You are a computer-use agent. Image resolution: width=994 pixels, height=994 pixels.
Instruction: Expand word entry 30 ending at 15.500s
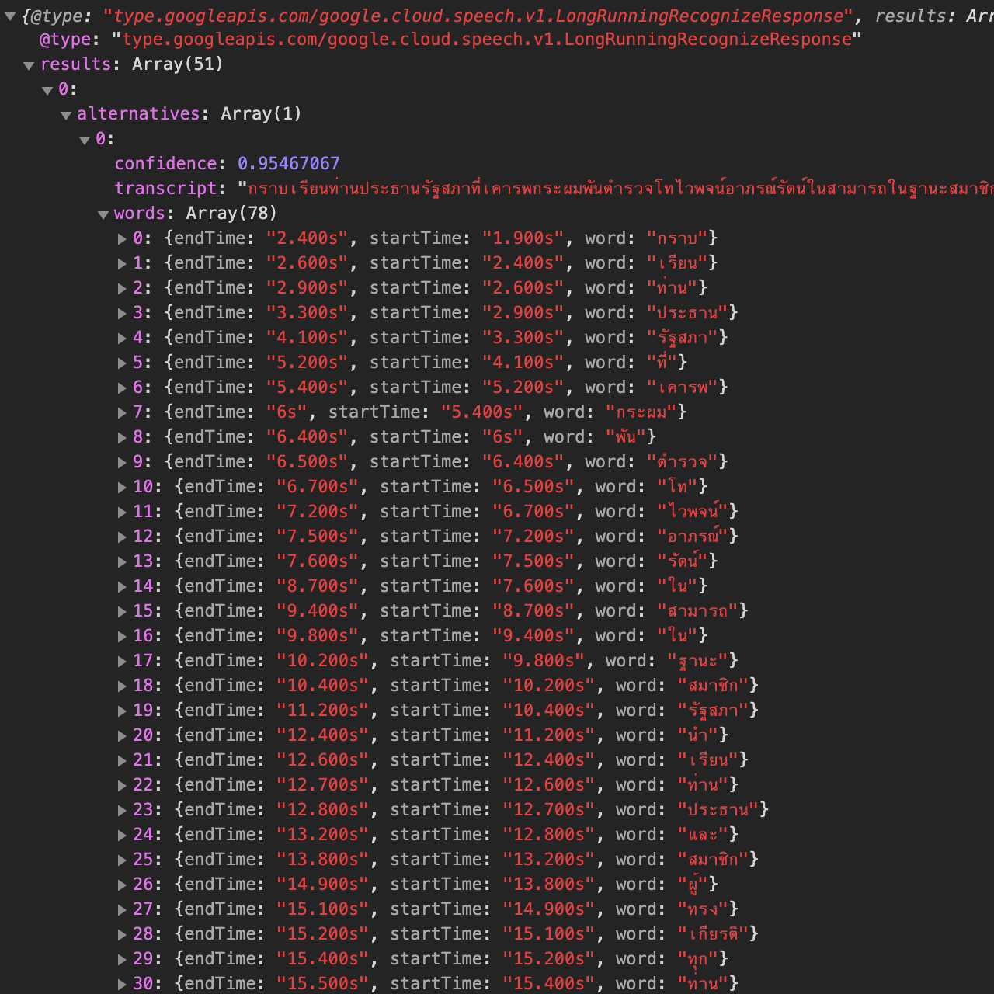click(x=122, y=985)
